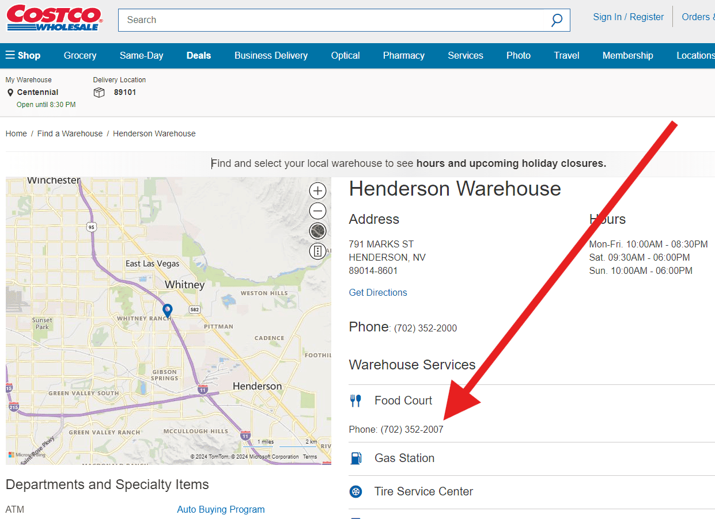Click the Gas Station pump icon
Viewport: 715px width, 519px height.
coord(356,458)
